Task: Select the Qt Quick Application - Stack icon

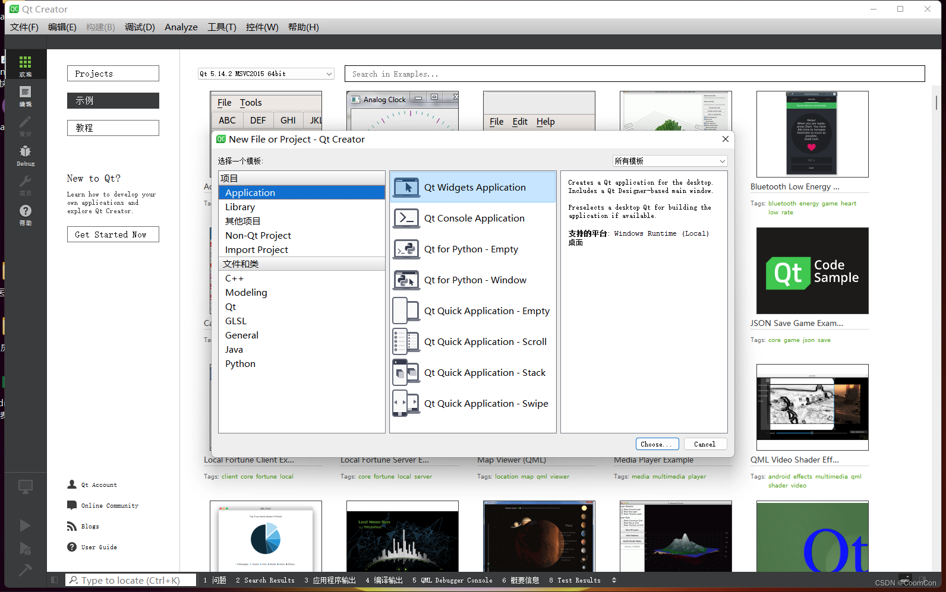Action: click(406, 372)
